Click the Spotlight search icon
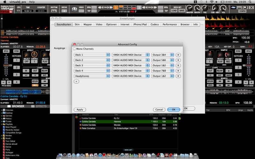Viewport: 255px width, 159px height. [x=250, y=2]
